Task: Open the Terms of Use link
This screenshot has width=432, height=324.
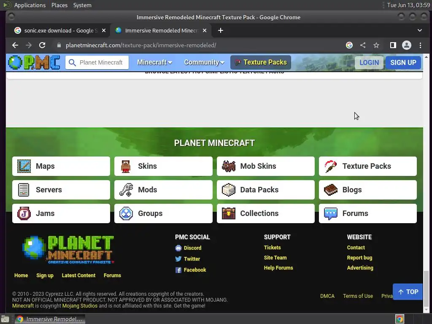Action: pos(358,296)
